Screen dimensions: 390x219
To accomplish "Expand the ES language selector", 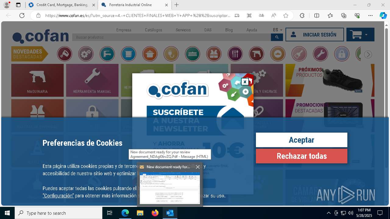I will (x=278, y=30).
